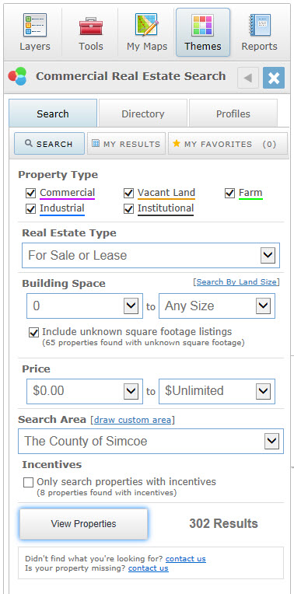Click the View Properties button

tap(83, 524)
